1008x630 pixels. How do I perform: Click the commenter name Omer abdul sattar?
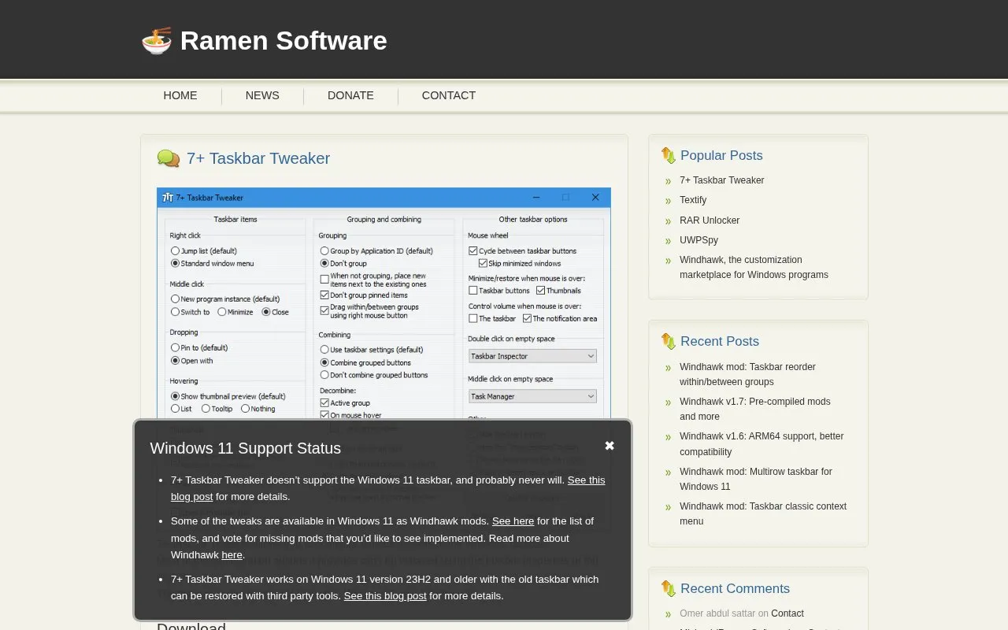(x=717, y=613)
